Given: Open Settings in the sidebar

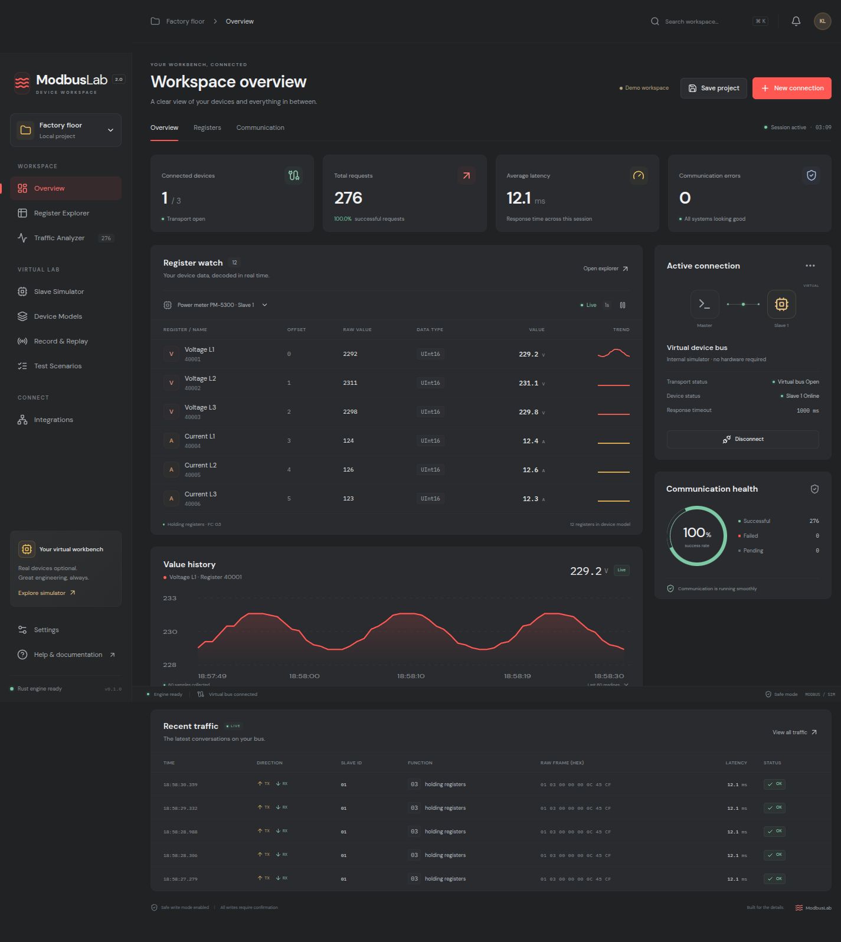Looking at the screenshot, I should point(66,630).
